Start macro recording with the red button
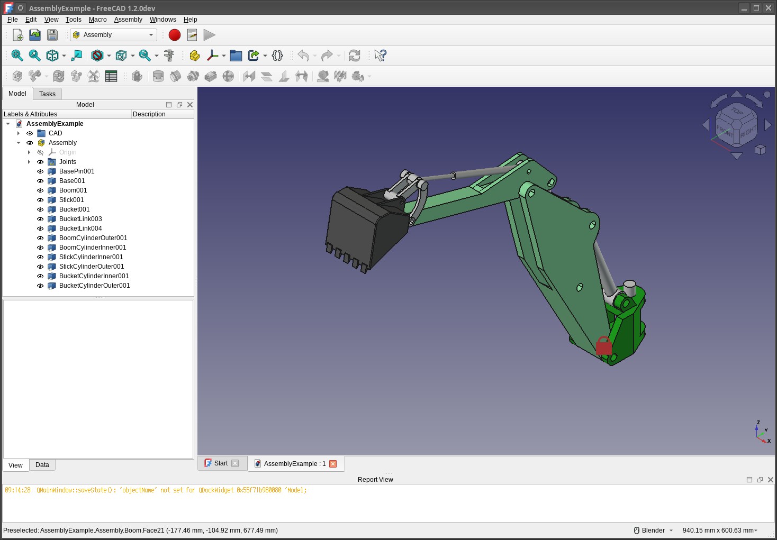The image size is (777, 540). [175, 35]
